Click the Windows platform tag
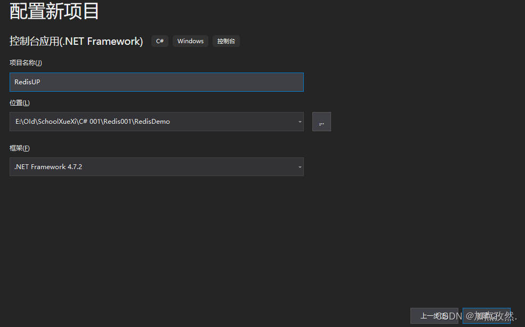 tap(190, 41)
